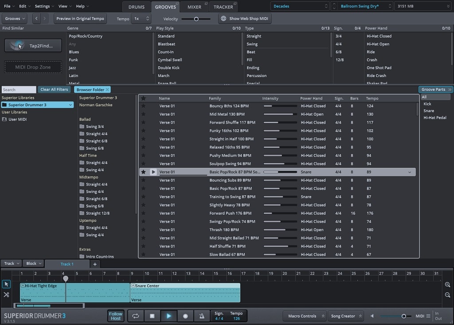
Task: Zoom in on the song track
Action: tap(447, 285)
